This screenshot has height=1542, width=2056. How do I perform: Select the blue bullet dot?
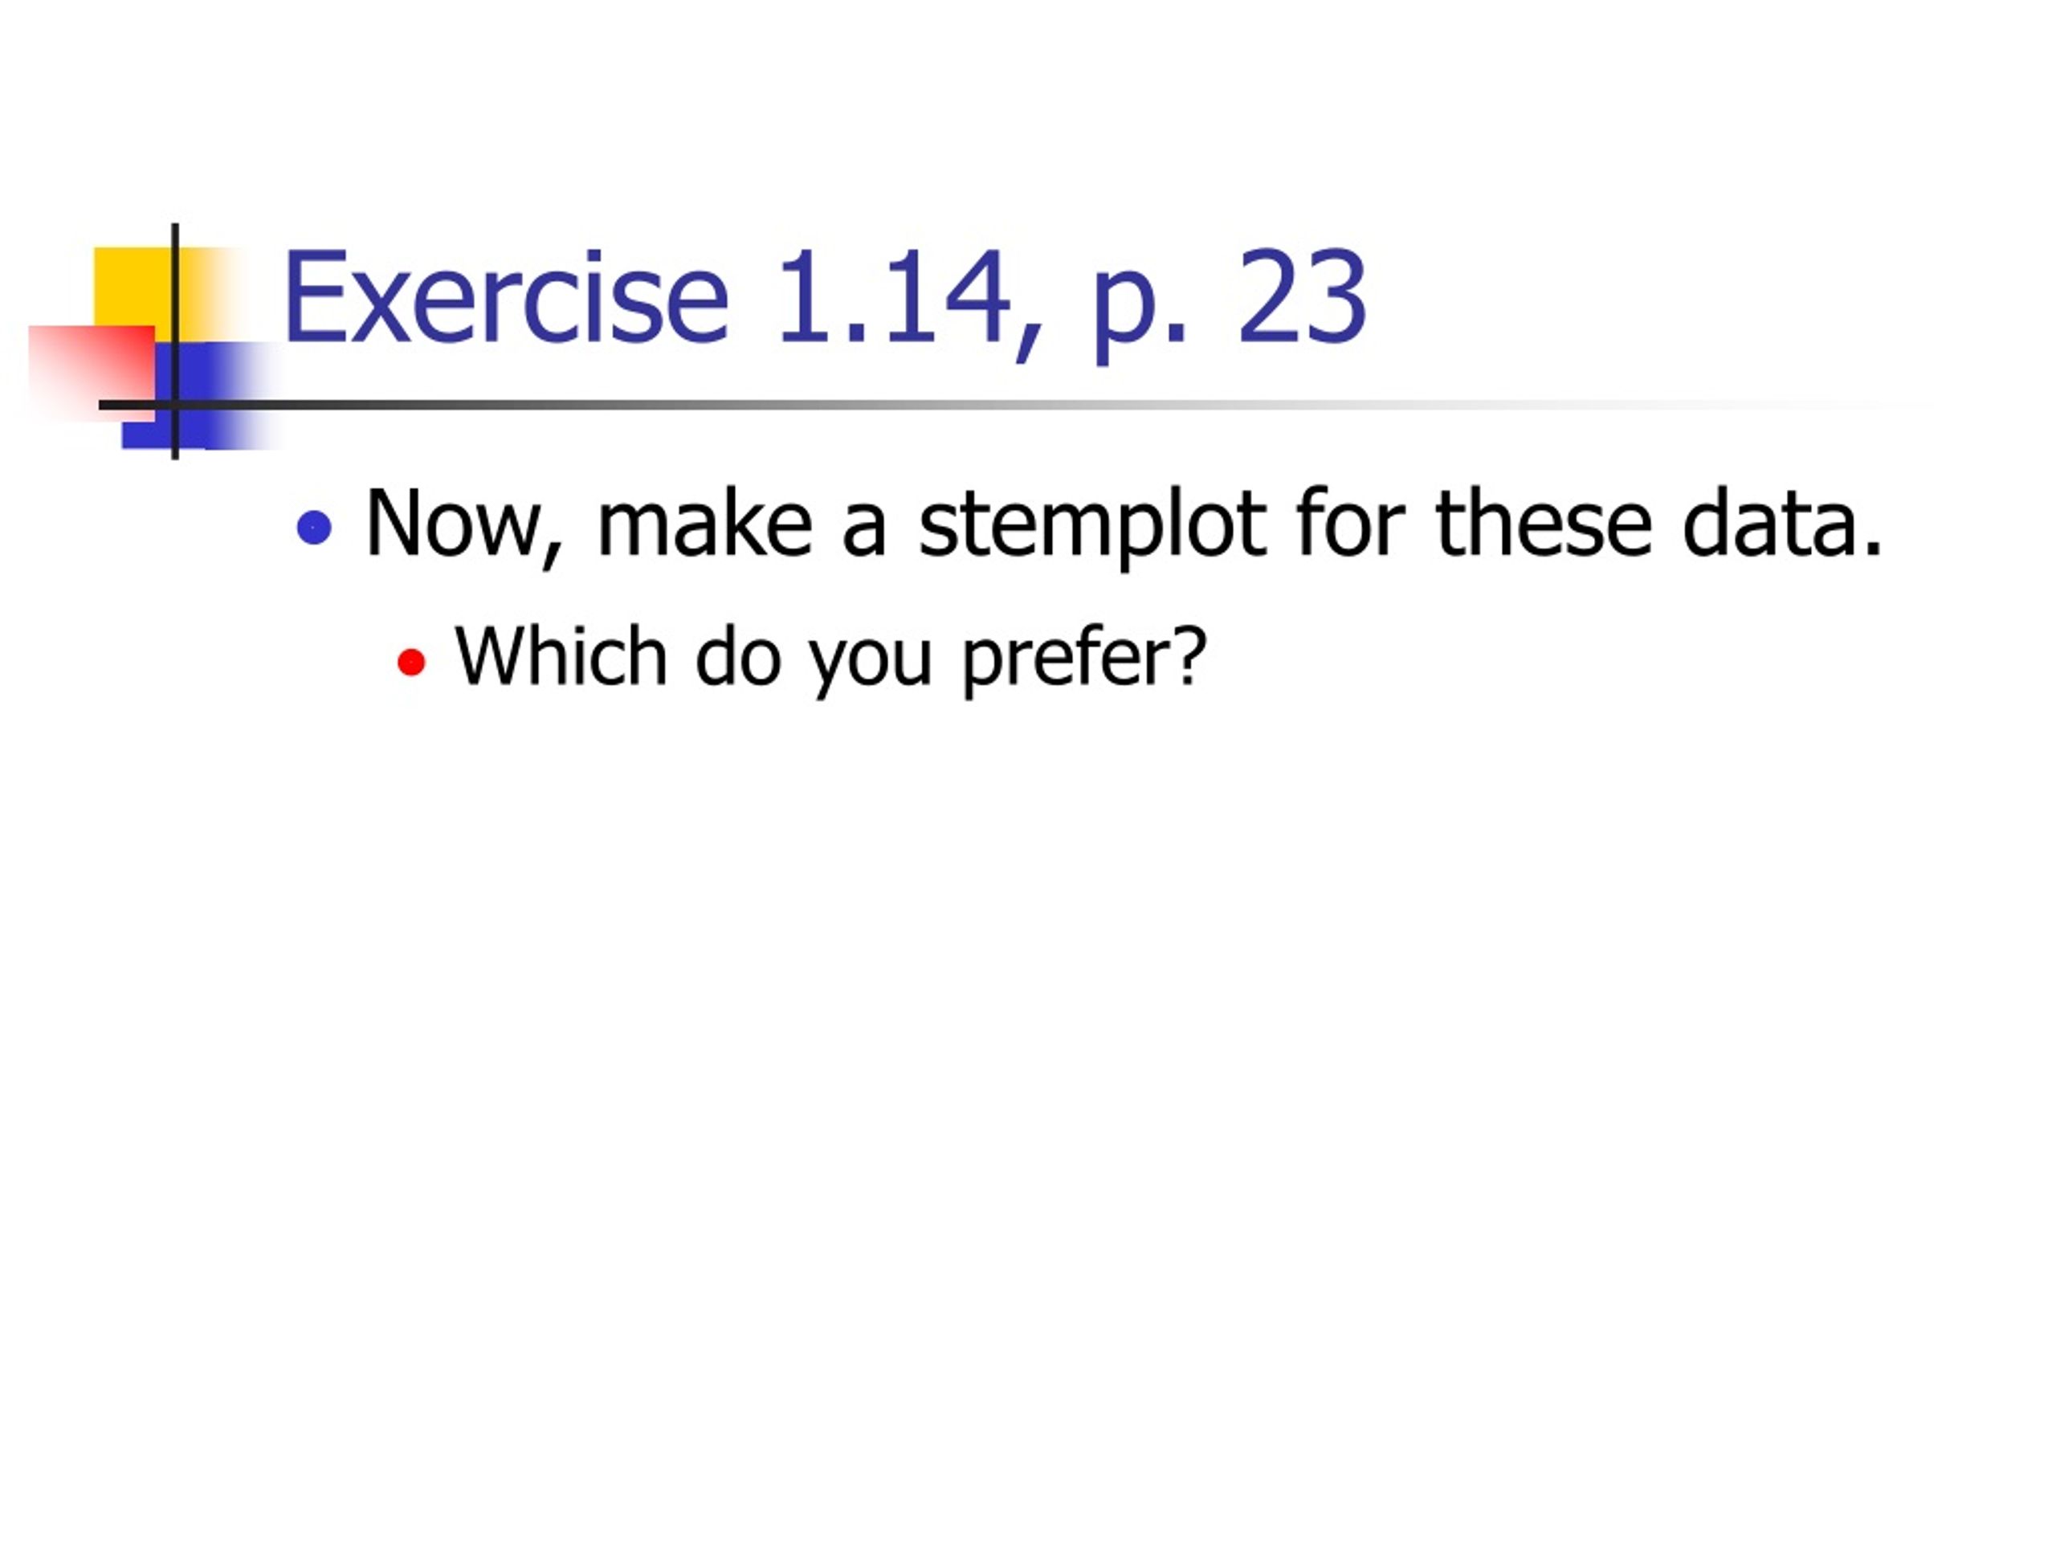(314, 528)
